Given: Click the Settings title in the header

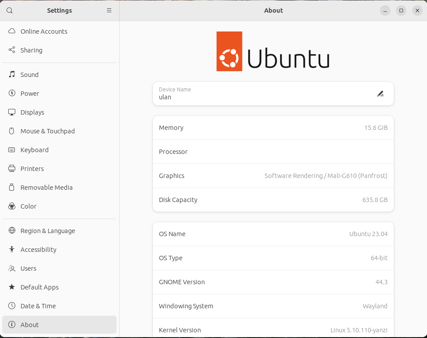Looking at the screenshot, I should point(59,10).
